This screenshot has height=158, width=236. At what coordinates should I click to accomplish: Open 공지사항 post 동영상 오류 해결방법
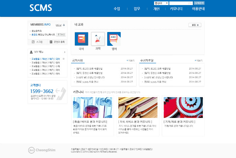89,73
